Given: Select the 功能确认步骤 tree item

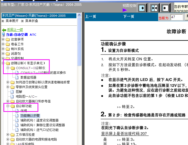Looking at the screenshot, I should [x=30, y=116].
